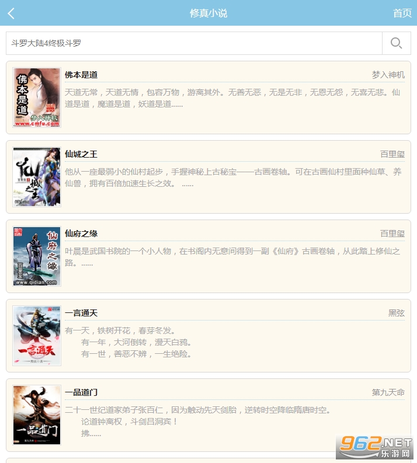The height and width of the screenshot is (463, 417).
Task: Select the 仙城之王 title link
Action: (81, 154)
